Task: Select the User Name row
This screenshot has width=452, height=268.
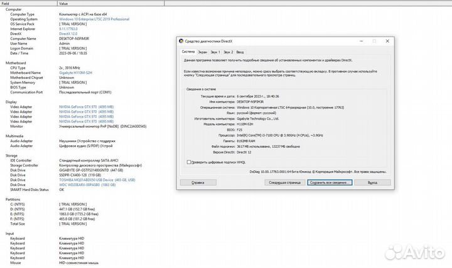Action: pos(40,44)
